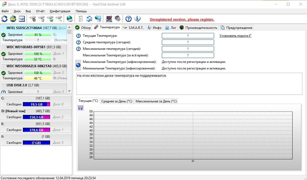The height and width of the screenshot is (180, 307).
Task: Switch to the S.M.A.R.T. tab
Action: (x=133, y=28)
